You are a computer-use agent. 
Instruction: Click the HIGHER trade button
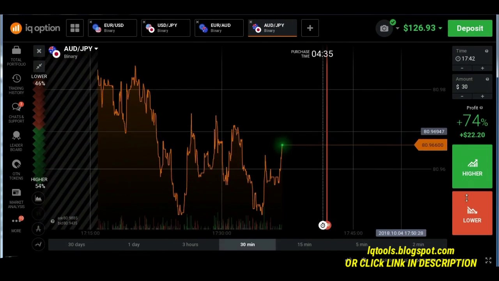(x=472, y=167)
